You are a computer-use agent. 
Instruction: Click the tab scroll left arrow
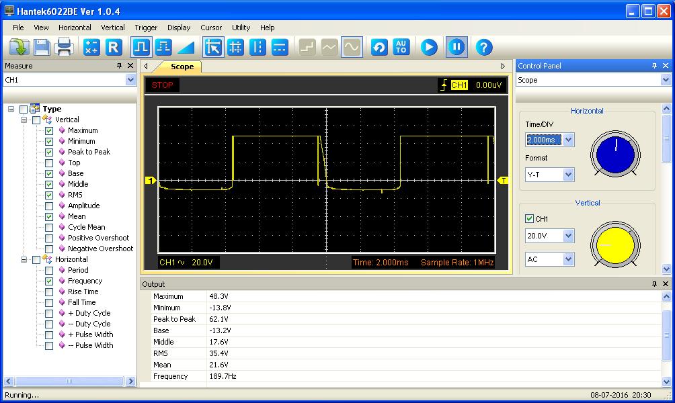coord(146,66)
